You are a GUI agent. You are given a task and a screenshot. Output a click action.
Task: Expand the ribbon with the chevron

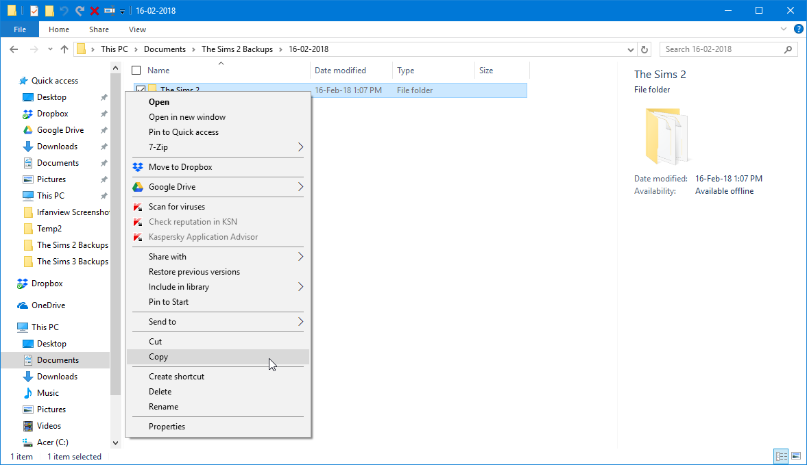(x=783, y=29)
